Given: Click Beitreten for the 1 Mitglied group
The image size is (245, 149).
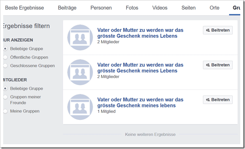Looking at the screenshot, I should point(218,99).
